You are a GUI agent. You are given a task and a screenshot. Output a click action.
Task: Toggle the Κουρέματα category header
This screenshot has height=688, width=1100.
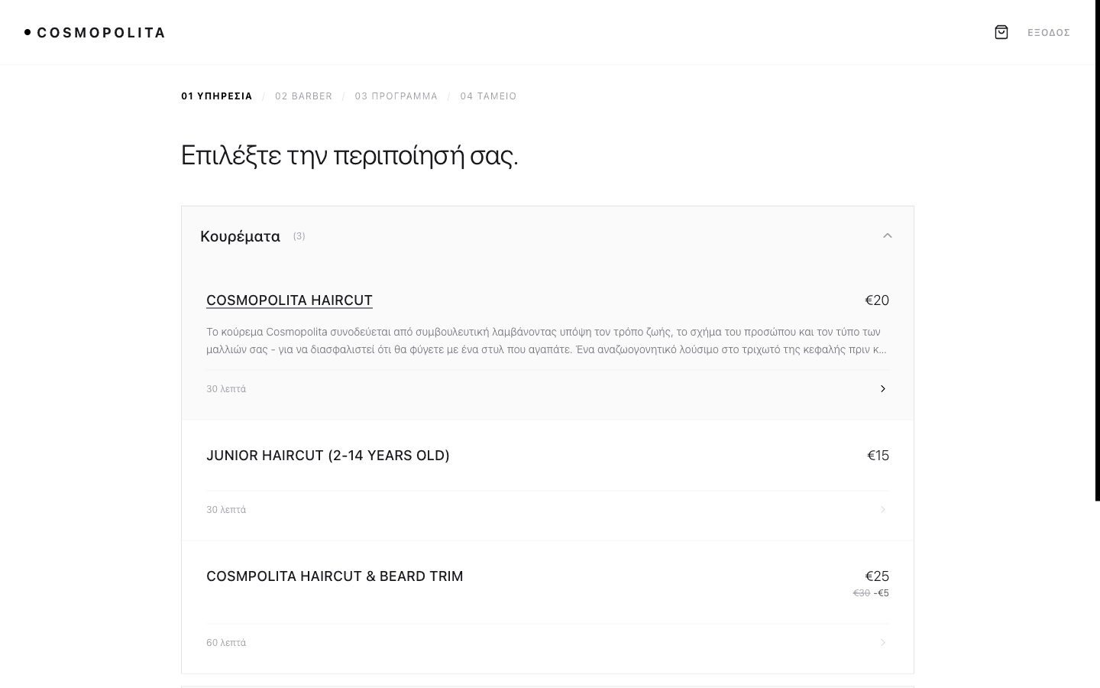241,236
